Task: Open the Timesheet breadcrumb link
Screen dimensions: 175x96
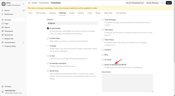Action: pos(44,3)
